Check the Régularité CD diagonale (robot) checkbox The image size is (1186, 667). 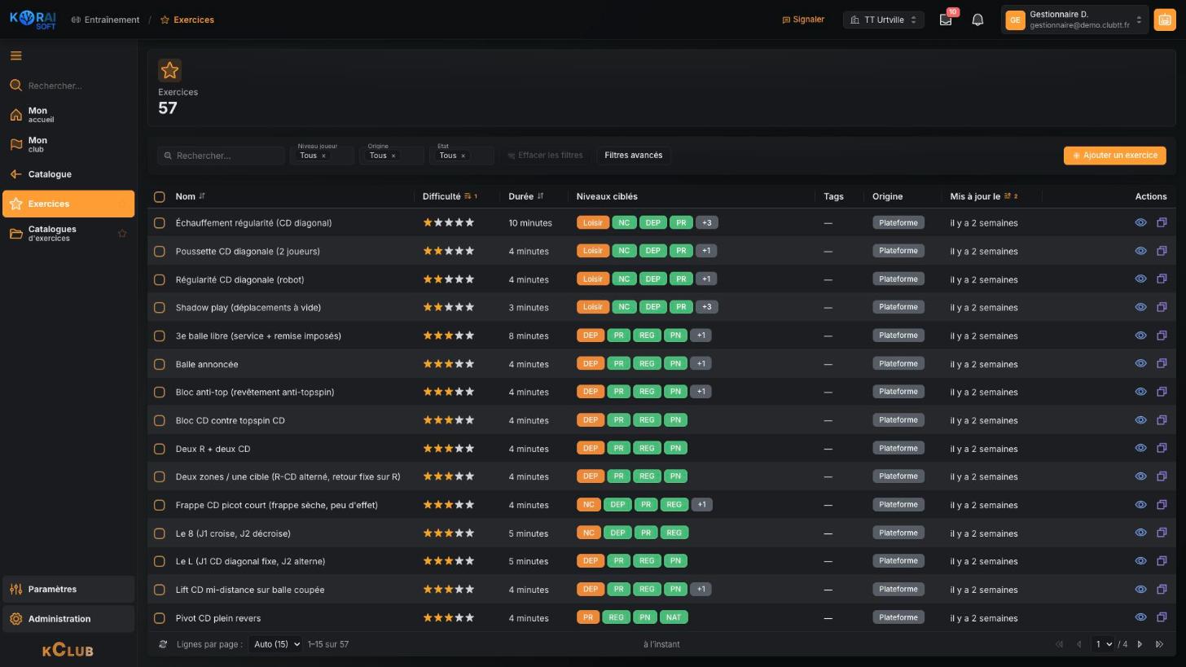tap(160, 279)
